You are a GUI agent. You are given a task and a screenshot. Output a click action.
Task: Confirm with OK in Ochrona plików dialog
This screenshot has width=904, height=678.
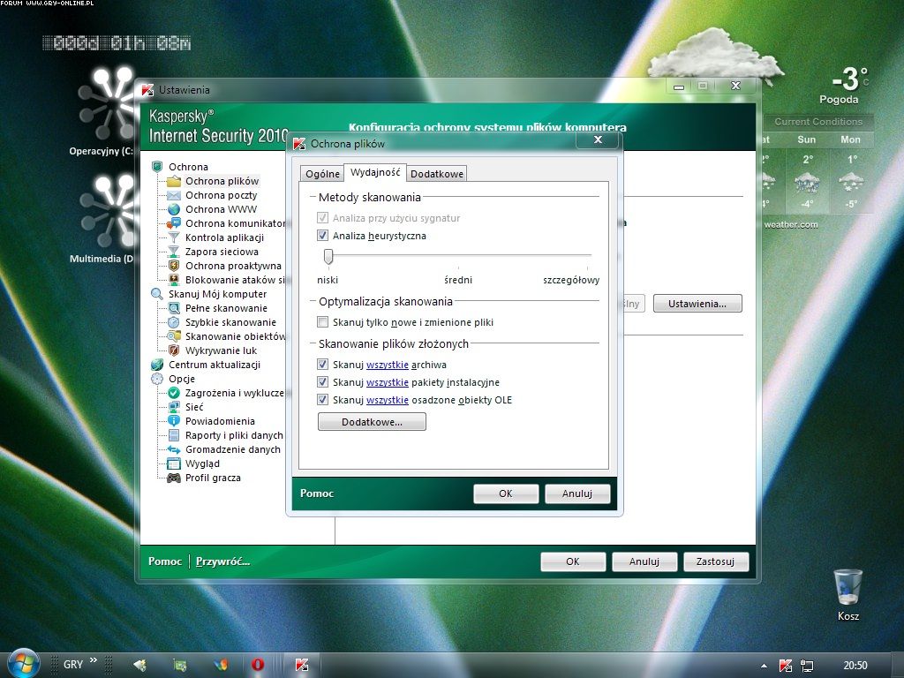tap(506, 493)
